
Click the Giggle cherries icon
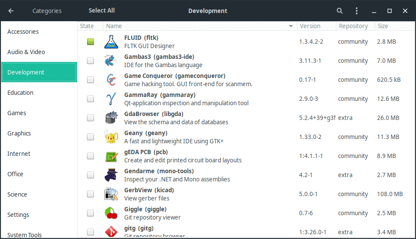tap(111, 213)
